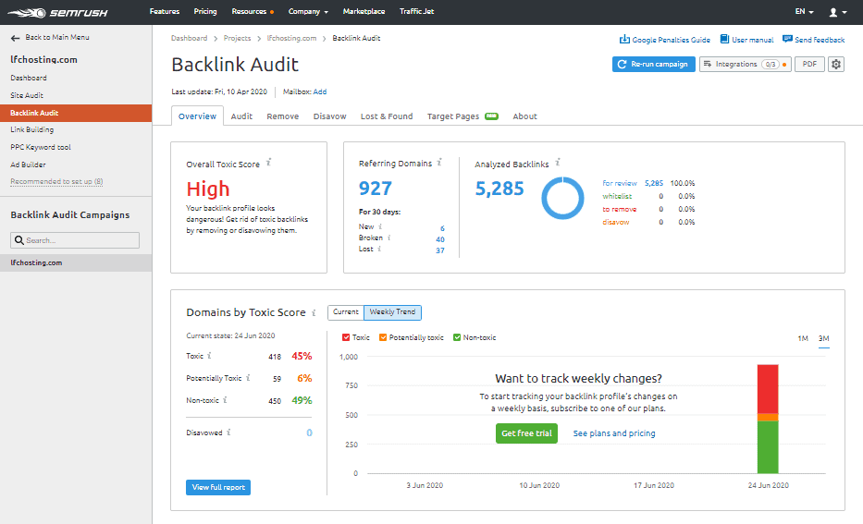Click the Get free trial button
Screen dimensions: 863x524
(x=526, y=433)
